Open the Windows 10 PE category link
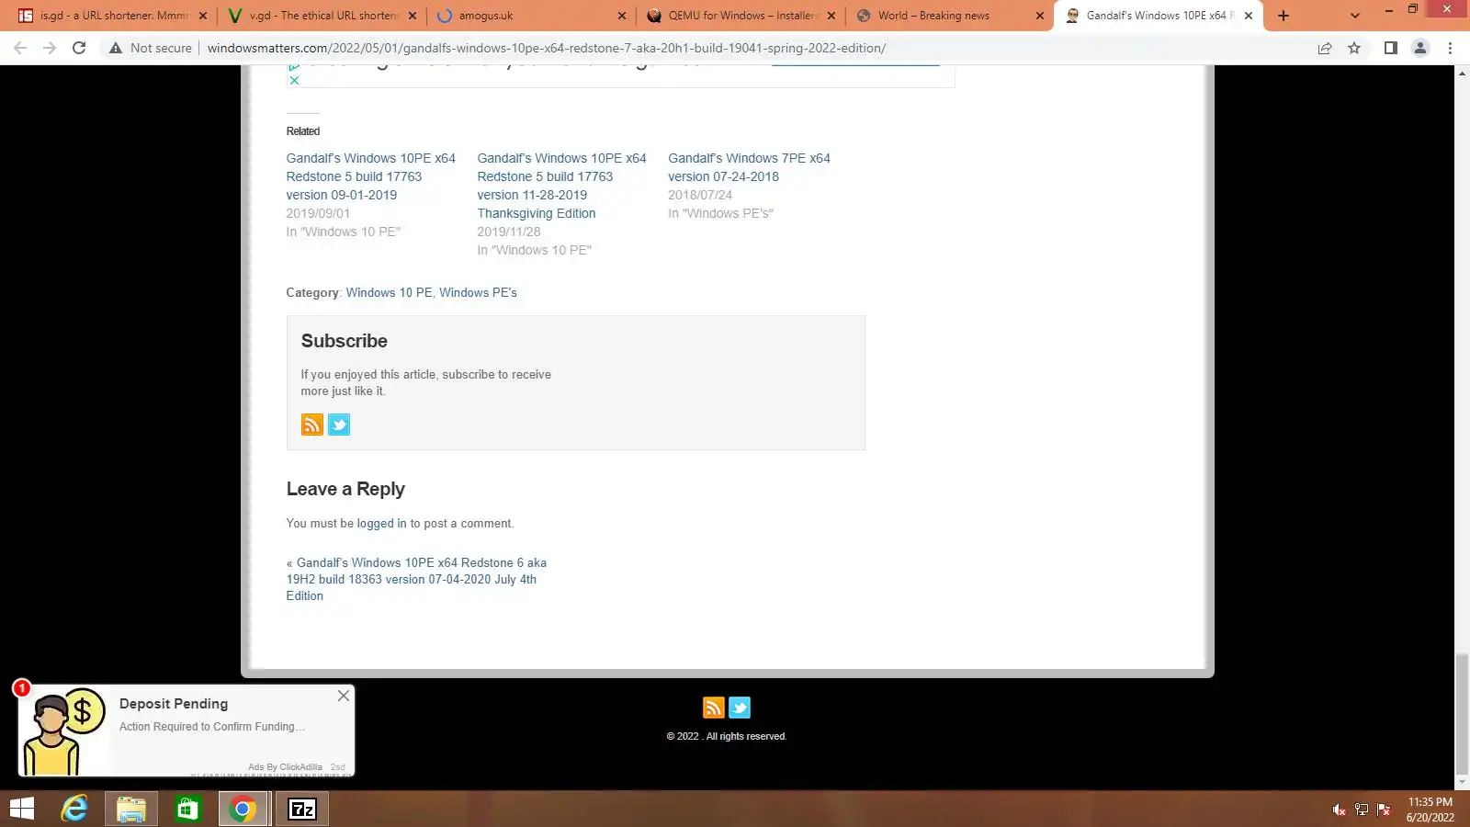Screen dimensions: 1470x827 point(389,292)
